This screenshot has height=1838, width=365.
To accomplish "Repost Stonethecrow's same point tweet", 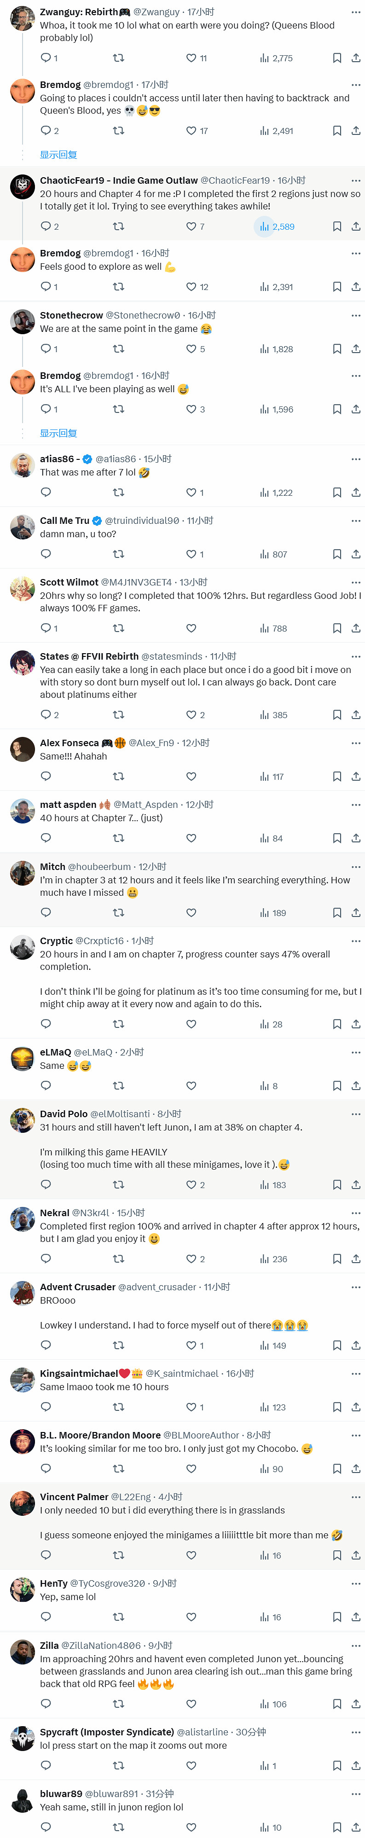I will click(119, 349).
